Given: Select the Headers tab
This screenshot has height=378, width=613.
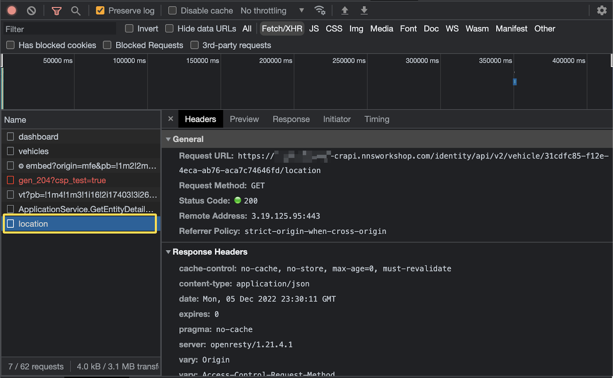Looking at the screenshot, I should tap(200, 119).
